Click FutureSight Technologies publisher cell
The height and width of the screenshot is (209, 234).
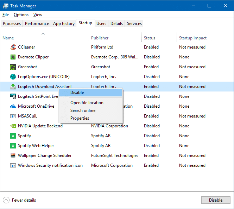[115, 156]
